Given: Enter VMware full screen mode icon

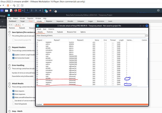Looking at the screenshot, I should 18,5.
